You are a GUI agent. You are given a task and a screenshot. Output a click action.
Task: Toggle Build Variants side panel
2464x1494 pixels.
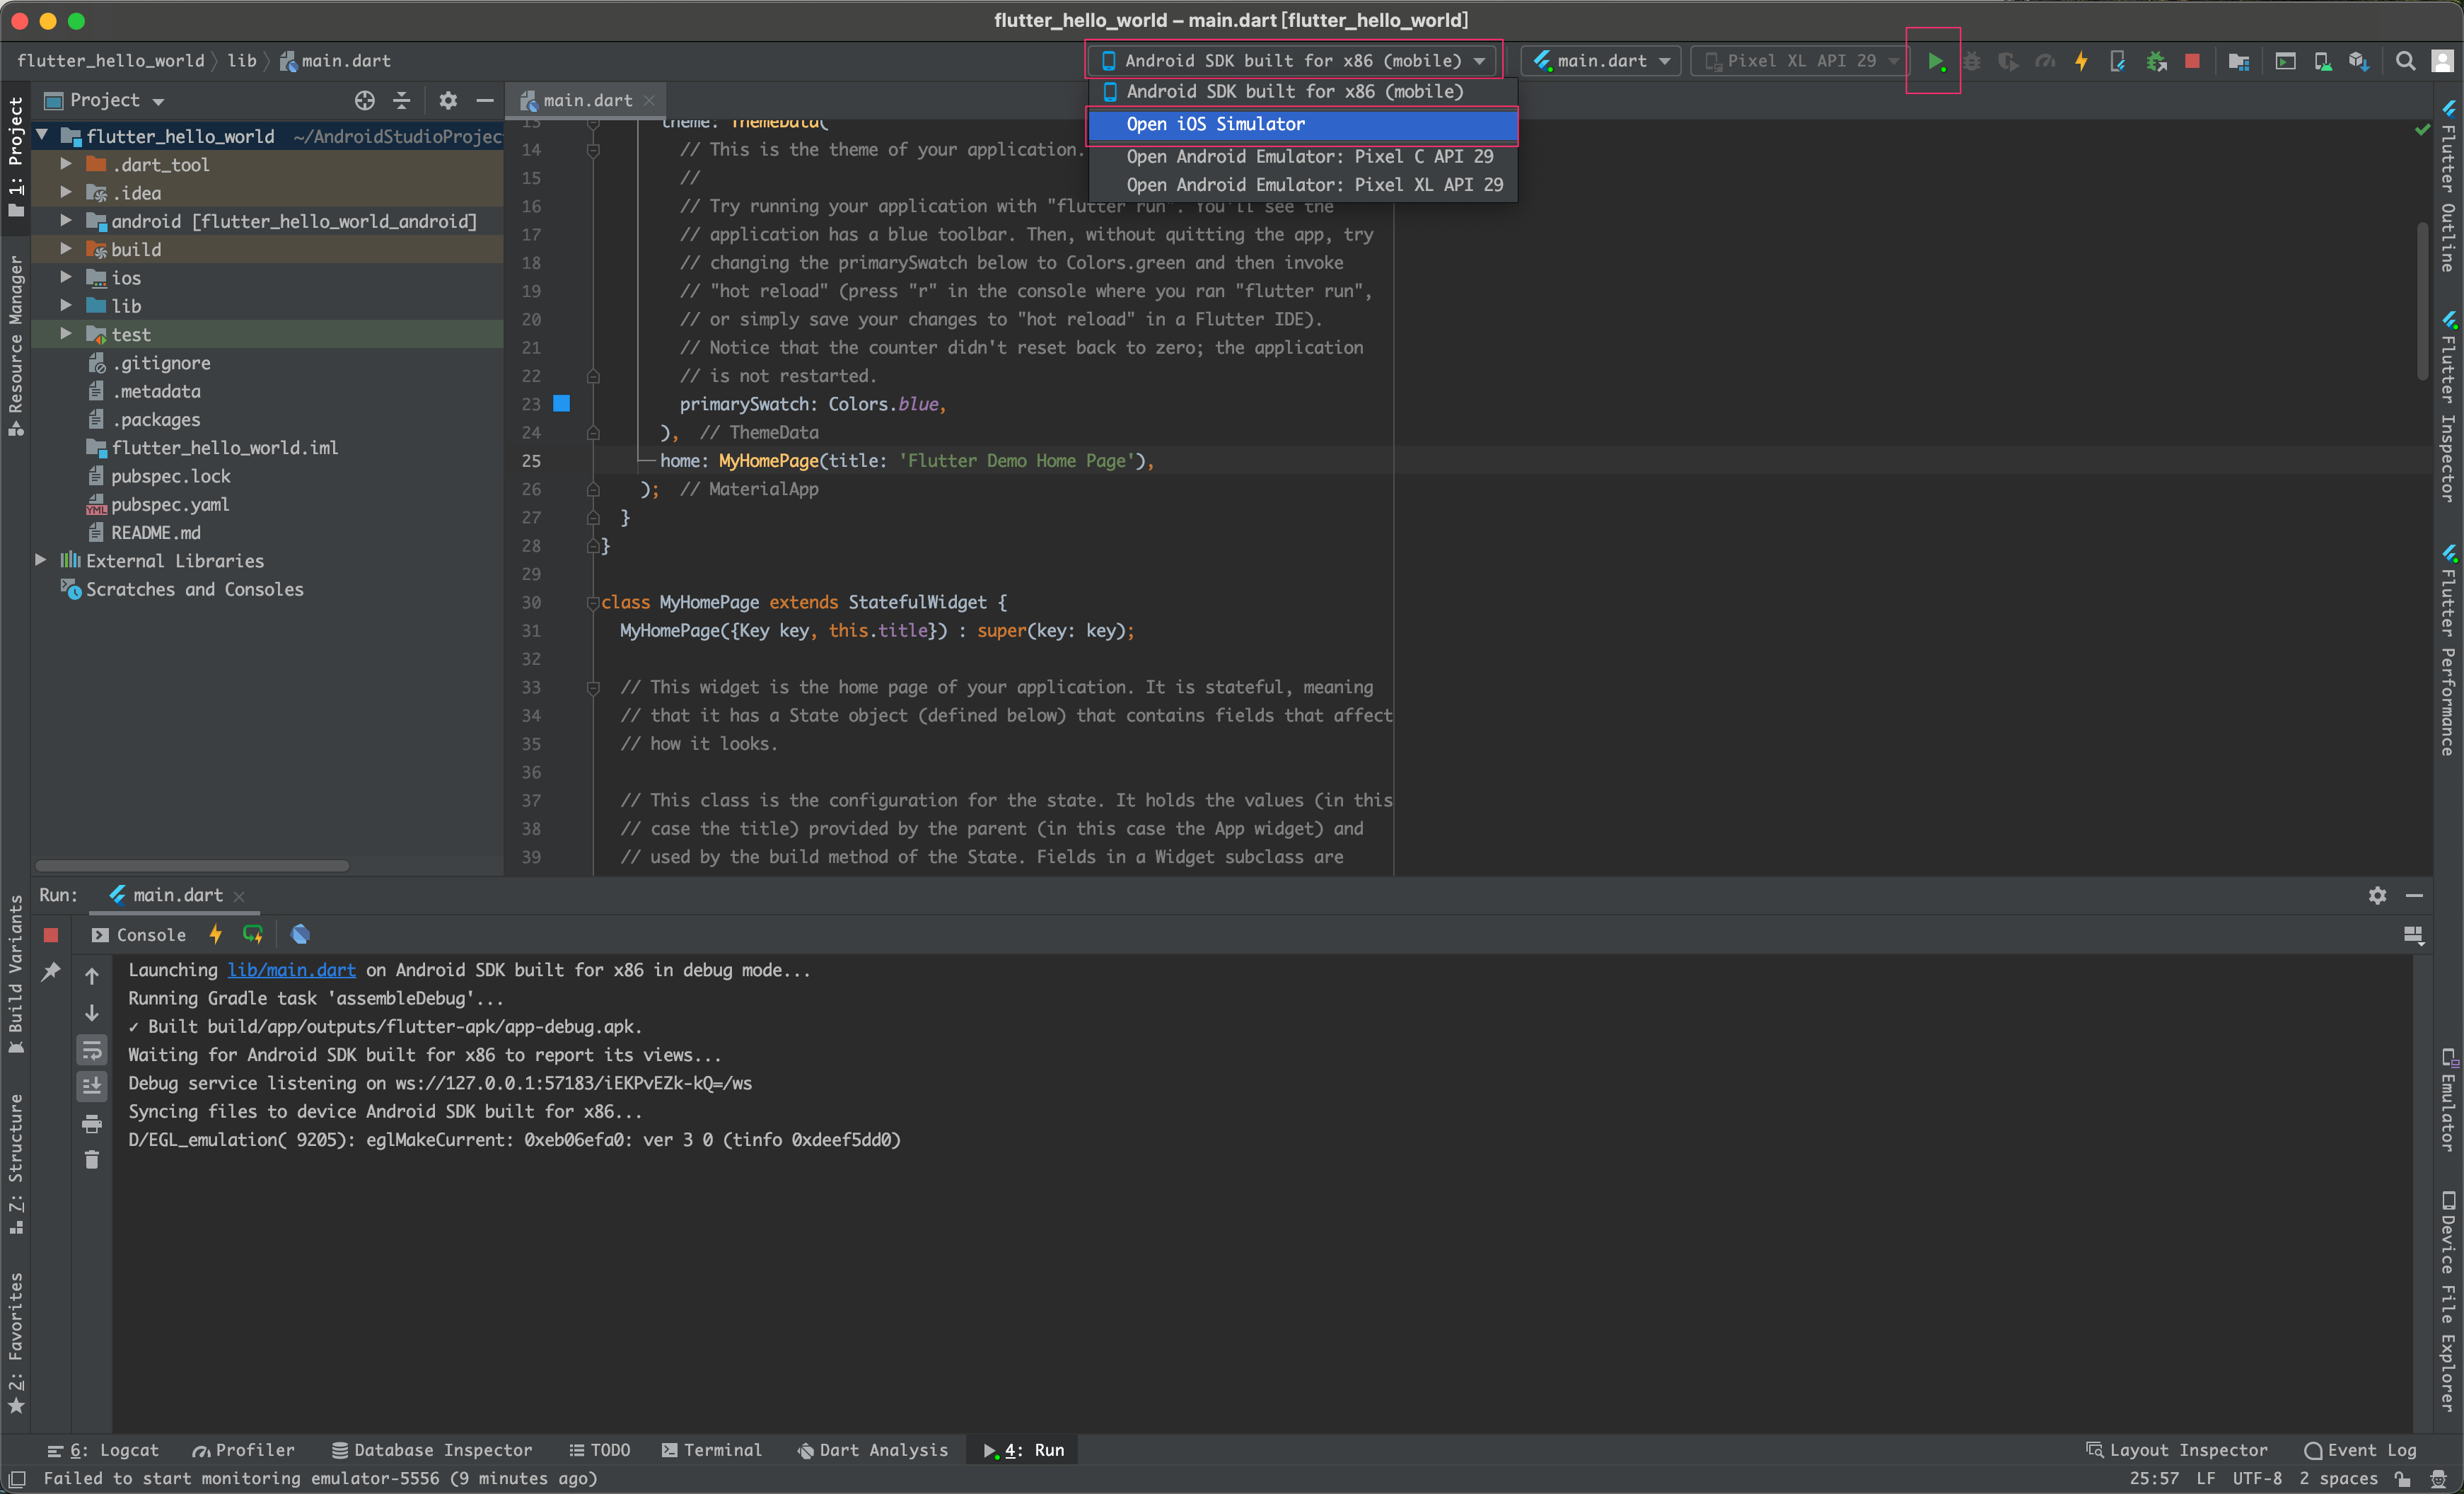[x=16, y=975]
